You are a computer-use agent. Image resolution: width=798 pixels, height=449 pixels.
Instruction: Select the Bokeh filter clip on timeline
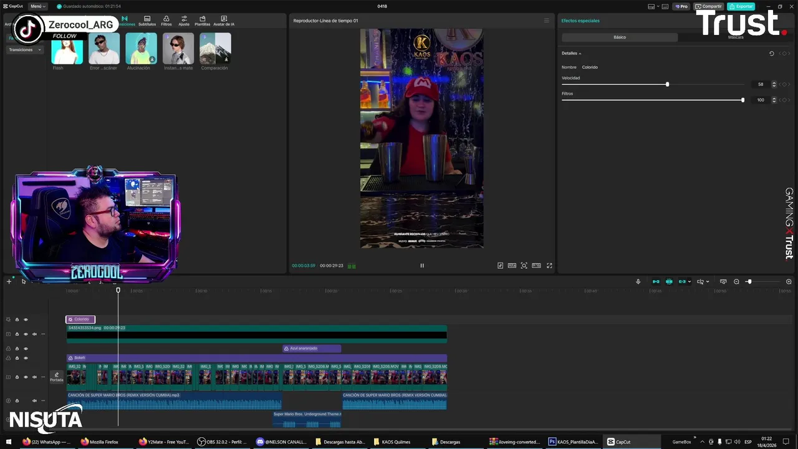tap(257, 358)
